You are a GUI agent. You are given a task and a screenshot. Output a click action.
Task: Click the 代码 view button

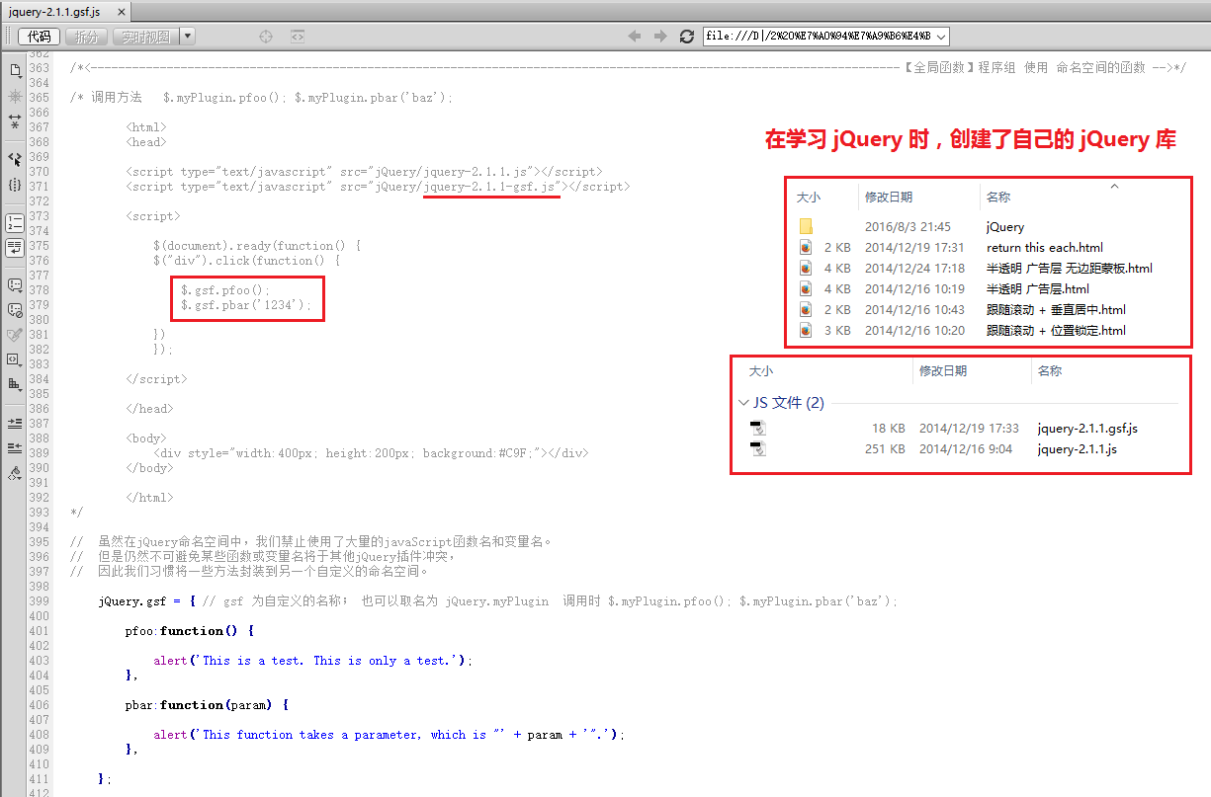tap(40, 37)
